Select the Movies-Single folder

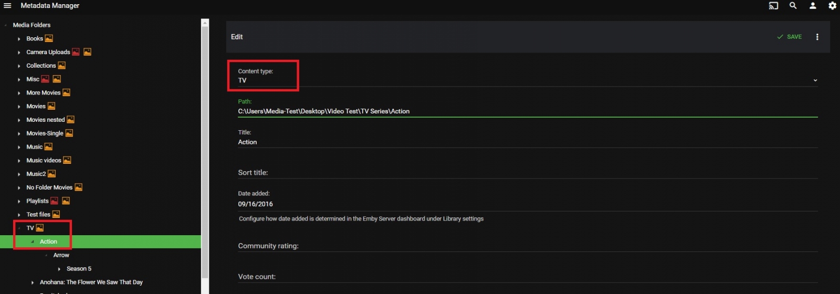[x=45, y=133]
